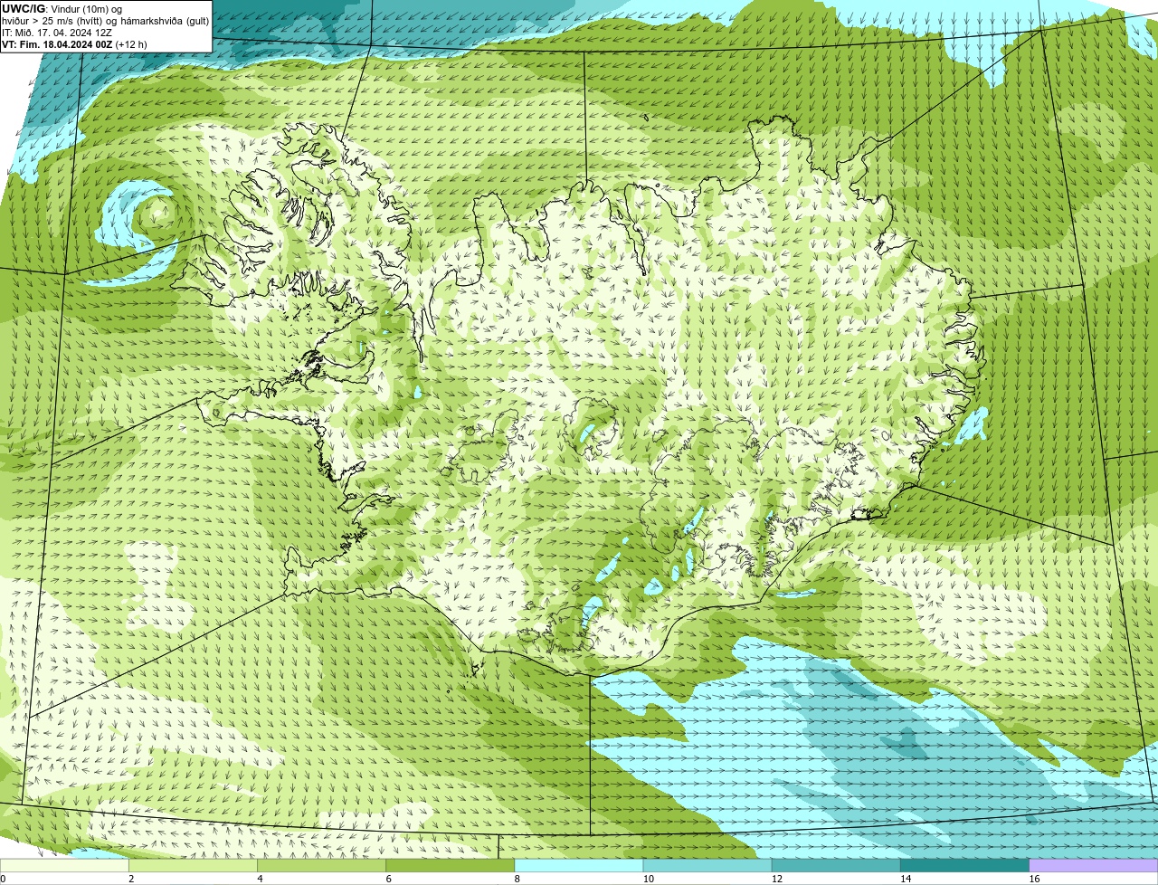Click the 14–16 m/s dark teal legend swatch
Image resolution: width=1158 pixels, height=885 pixels.
click(965, 866)
